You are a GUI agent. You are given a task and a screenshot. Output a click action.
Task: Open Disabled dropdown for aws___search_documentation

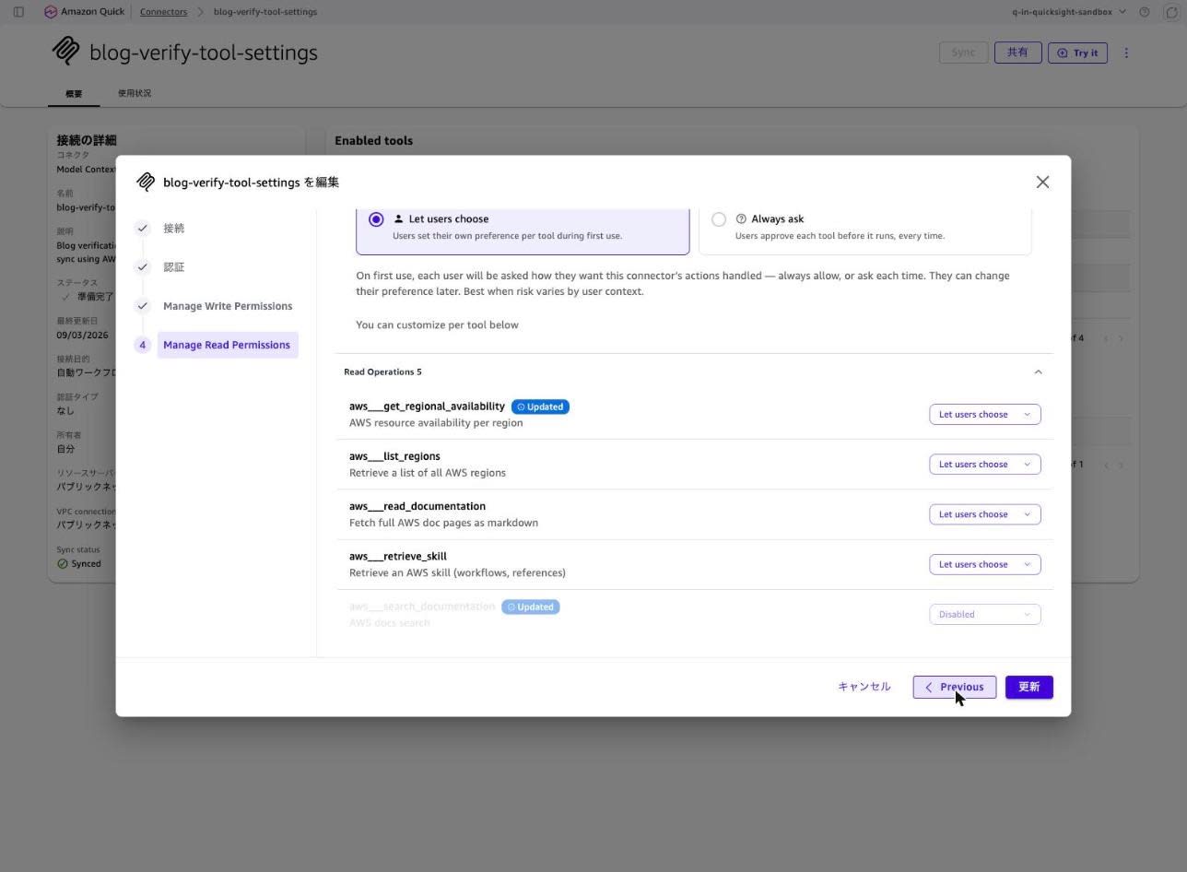[984, 615]
